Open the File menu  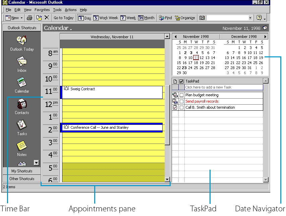point(8,10)
